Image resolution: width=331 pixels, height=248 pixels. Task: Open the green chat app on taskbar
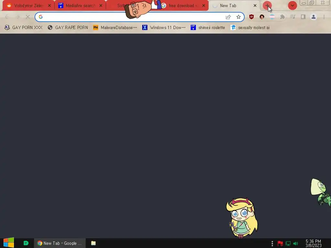(x=26, y=243)
